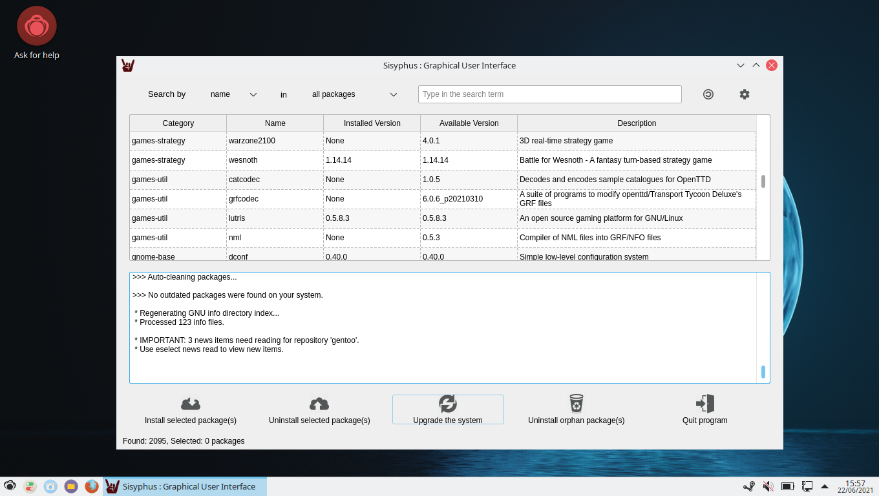The image size is (879, 496).
Task: Click the 'Auto-cleaning packages' log line
Action: click(x=185, y=277)
